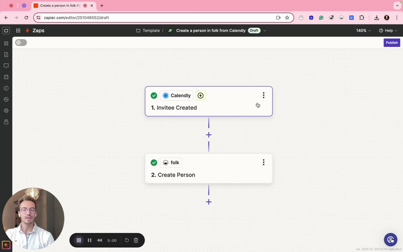
Task: Add a step after Create Person
Action: (208, 202)
